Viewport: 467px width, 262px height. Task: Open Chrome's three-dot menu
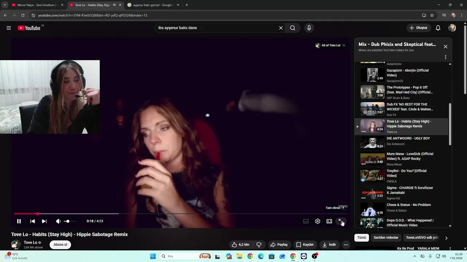[462, 15]
